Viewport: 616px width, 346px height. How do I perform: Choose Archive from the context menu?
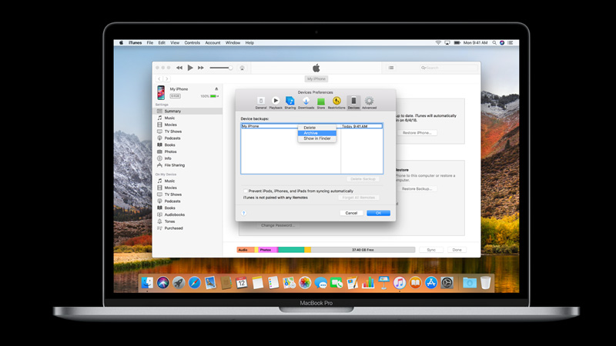[317, 133]
